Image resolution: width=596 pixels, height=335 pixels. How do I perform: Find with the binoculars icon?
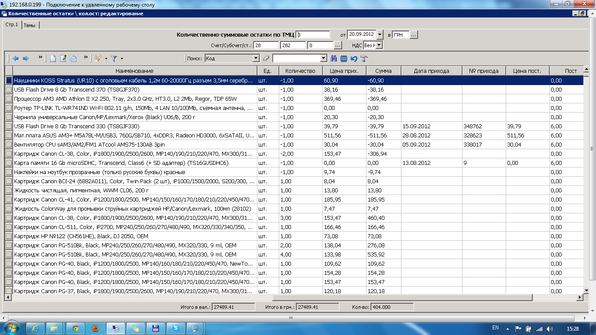(x=334, y=58)
